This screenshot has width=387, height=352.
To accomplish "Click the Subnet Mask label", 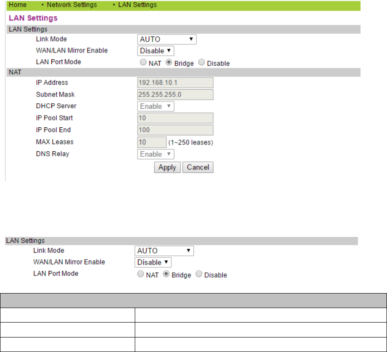I will tap(55, 94).
